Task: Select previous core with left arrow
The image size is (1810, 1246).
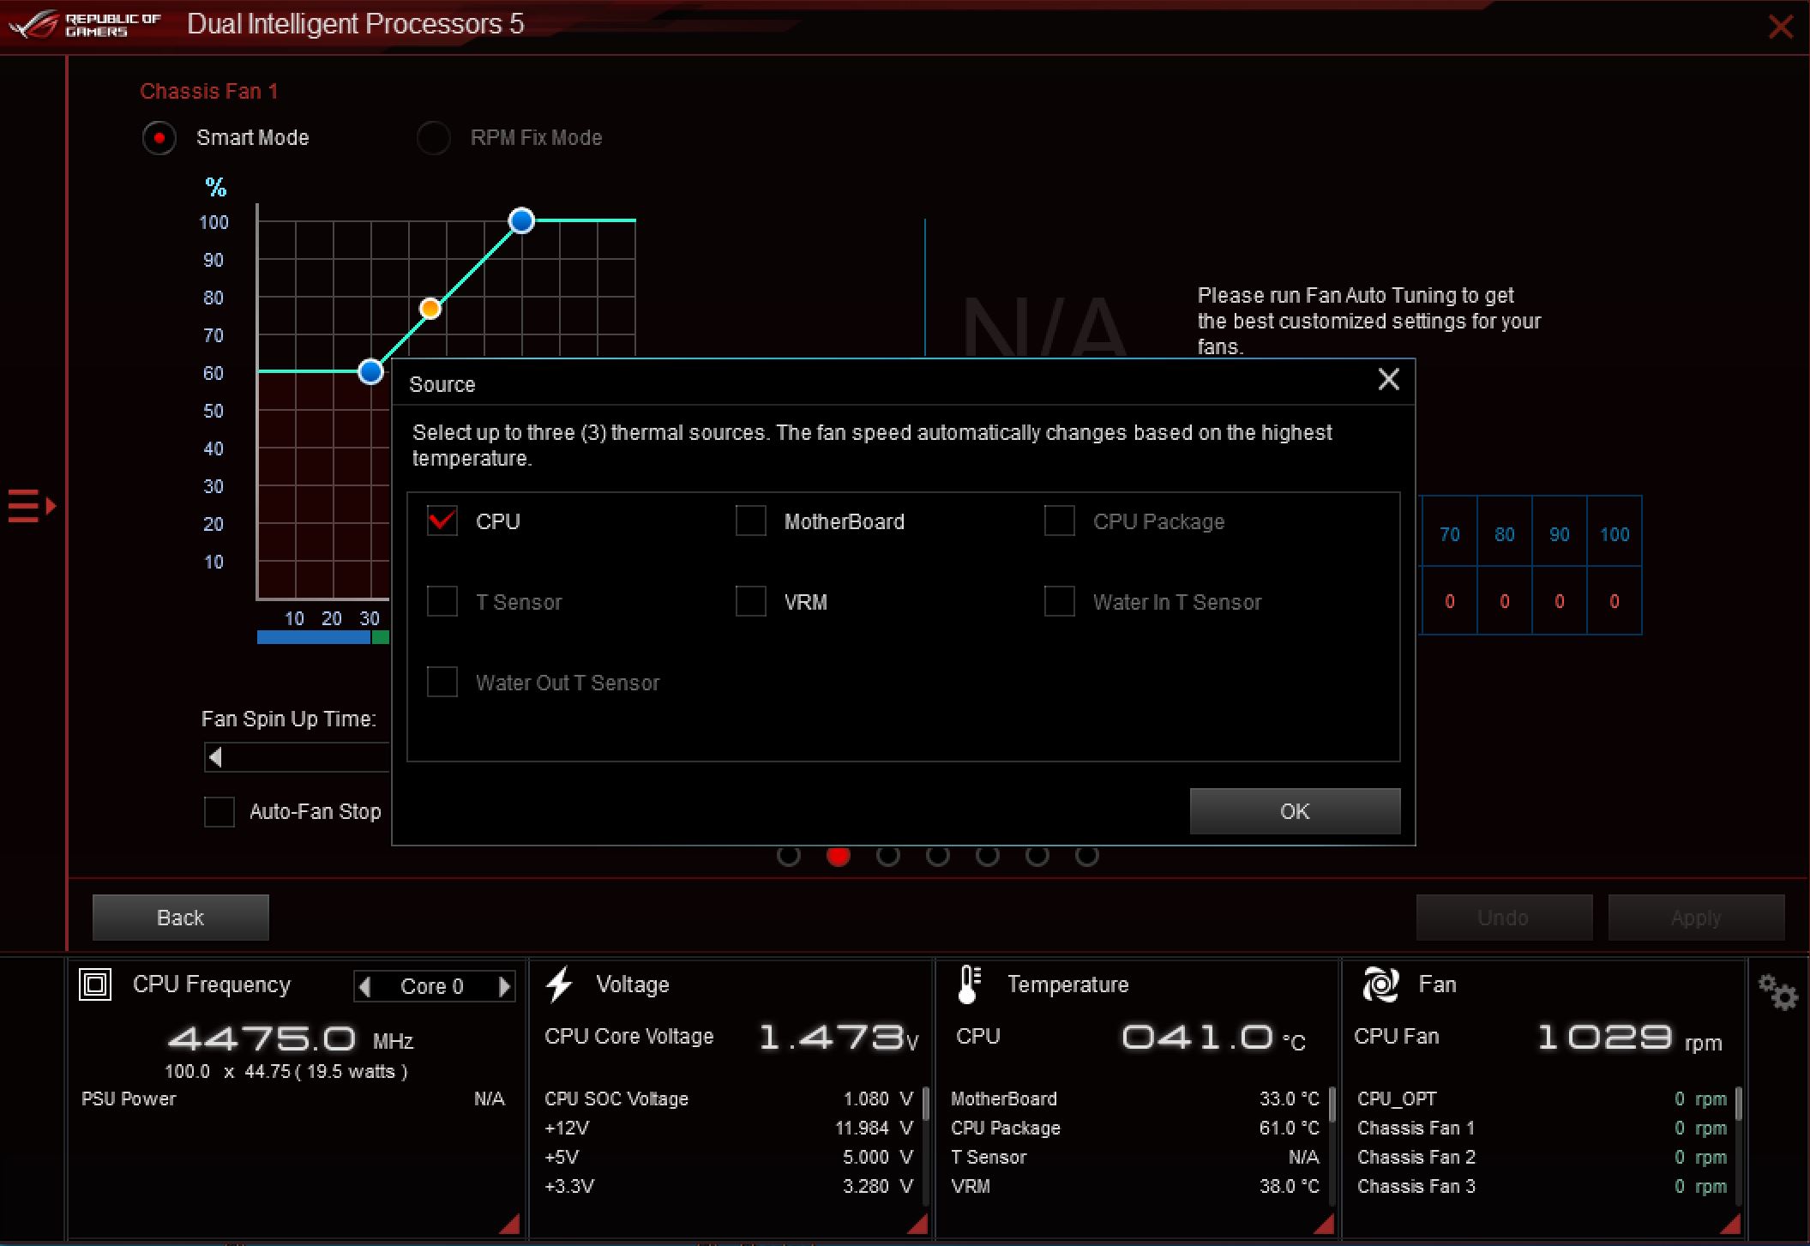Action: point(364,986)
